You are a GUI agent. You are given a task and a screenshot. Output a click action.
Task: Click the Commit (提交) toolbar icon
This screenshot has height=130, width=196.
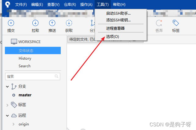pyautogui.click(x=11, y=23)
